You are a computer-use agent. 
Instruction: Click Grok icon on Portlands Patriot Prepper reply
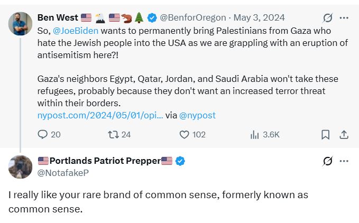pyautogui.click(x=328, y=161)
